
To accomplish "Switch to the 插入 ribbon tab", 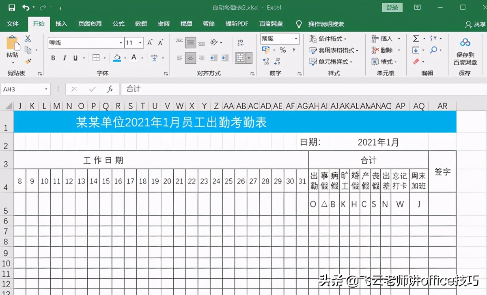I will [x=61, y=24].
